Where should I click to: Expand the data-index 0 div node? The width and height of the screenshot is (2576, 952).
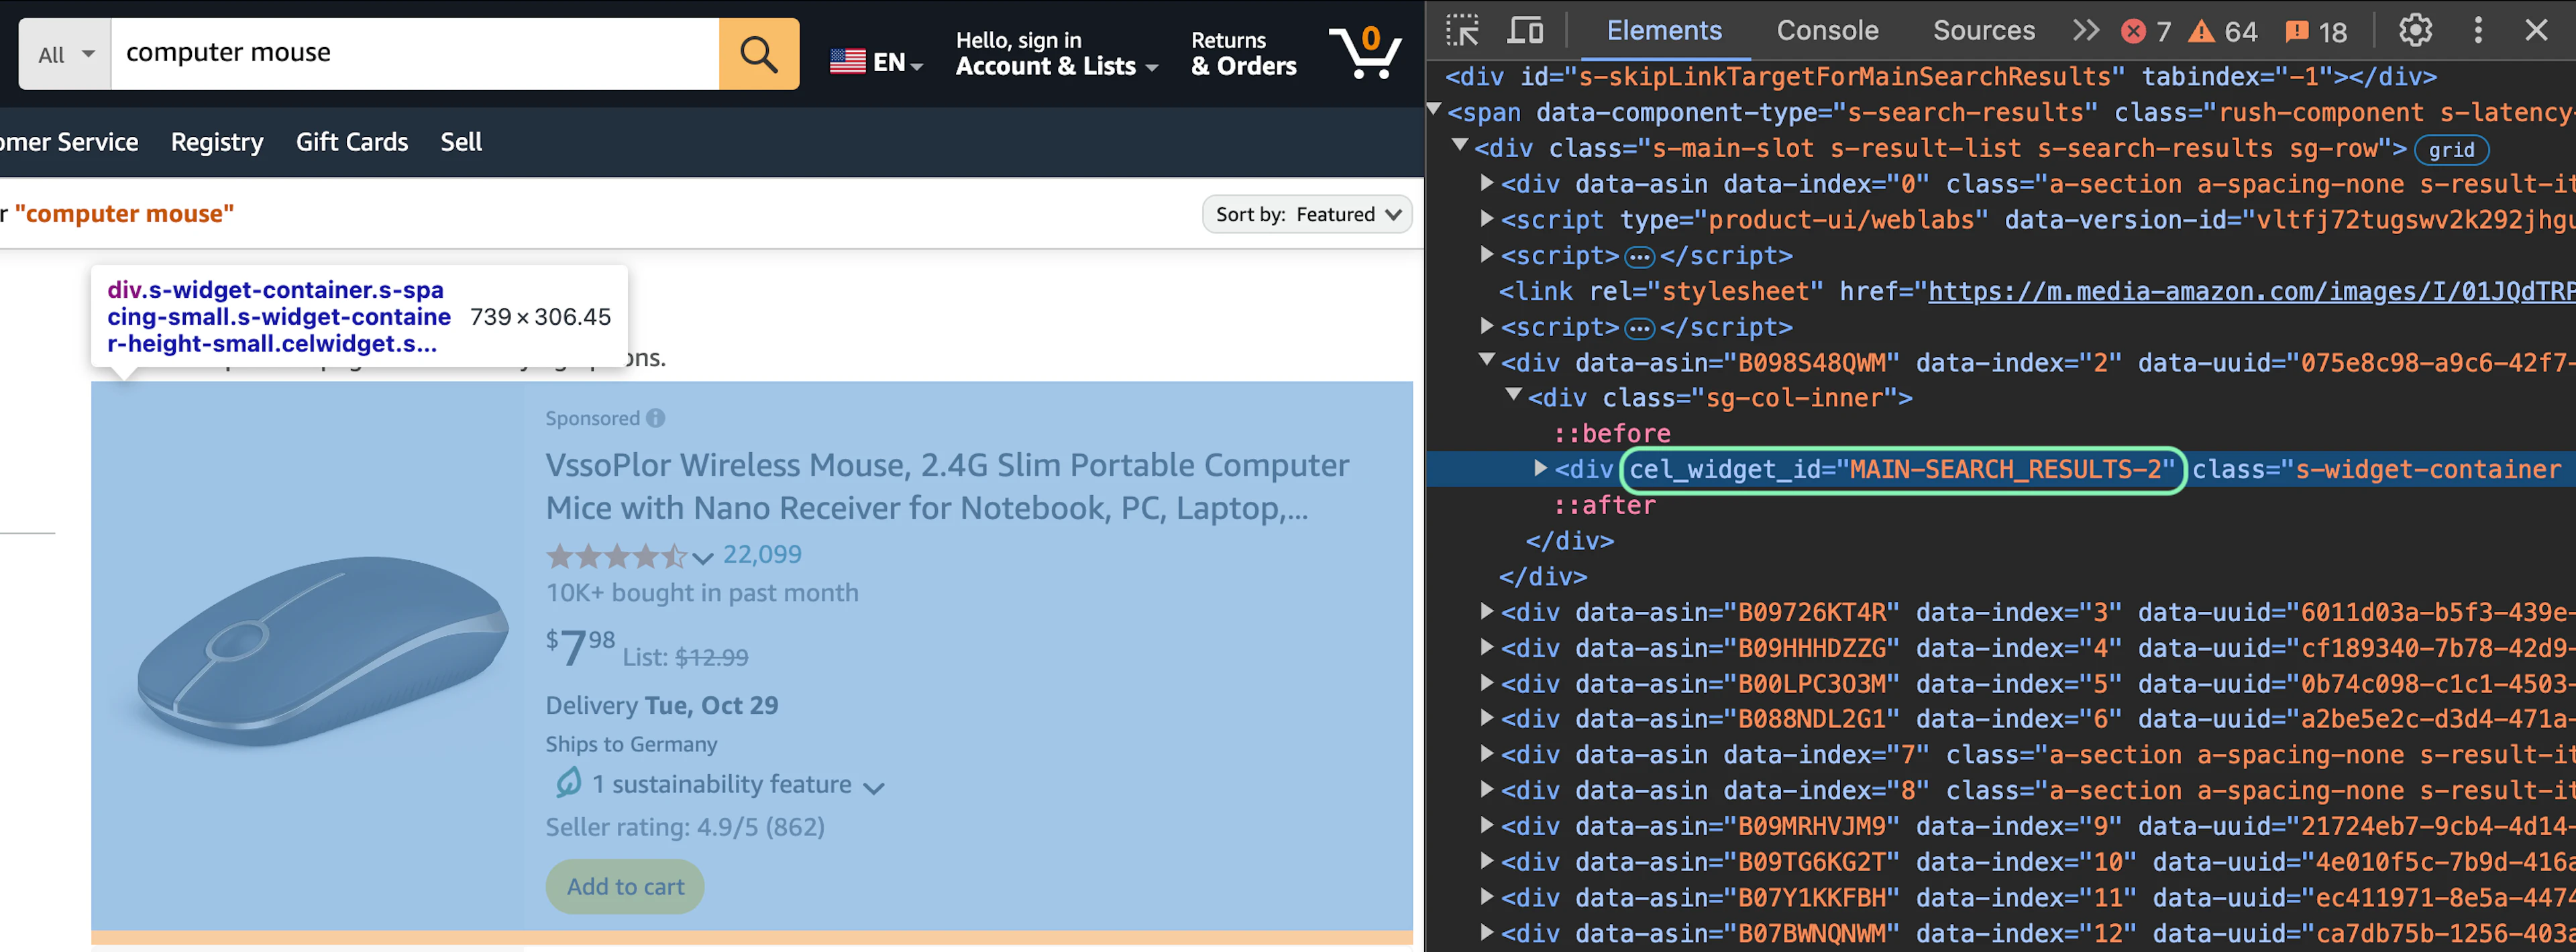pyautogui.click(x=1487, y=182)
